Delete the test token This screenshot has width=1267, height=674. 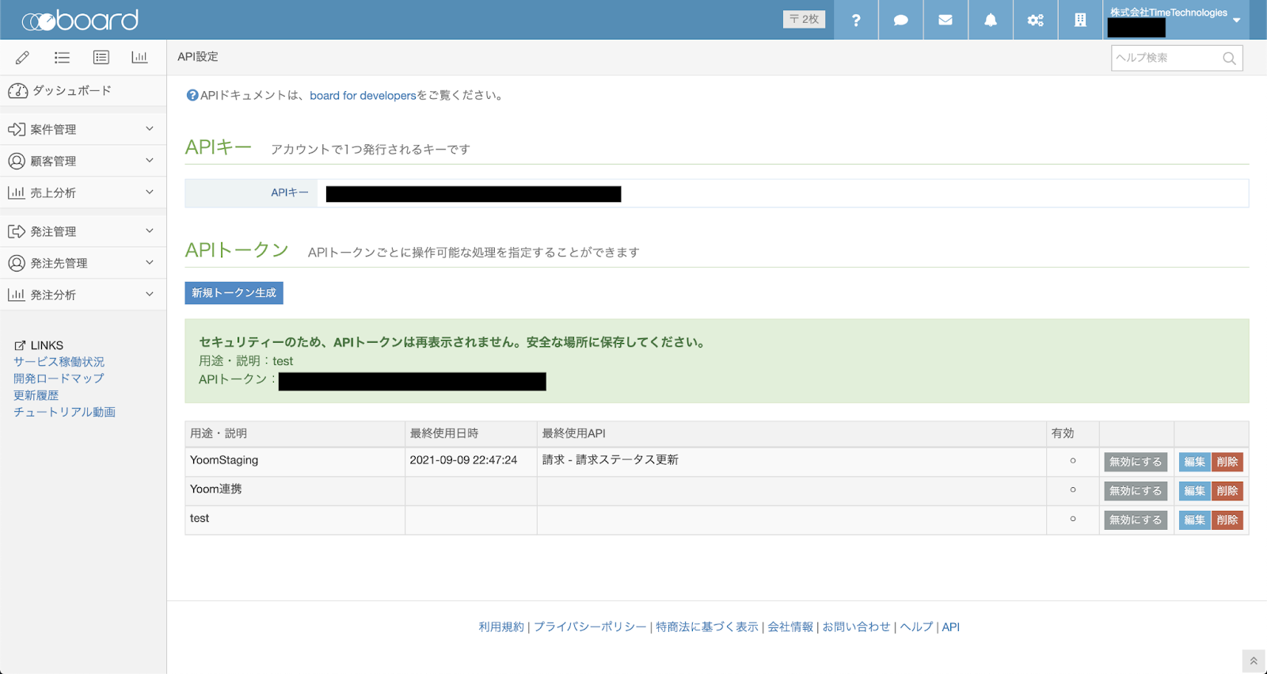(1227, 520)
